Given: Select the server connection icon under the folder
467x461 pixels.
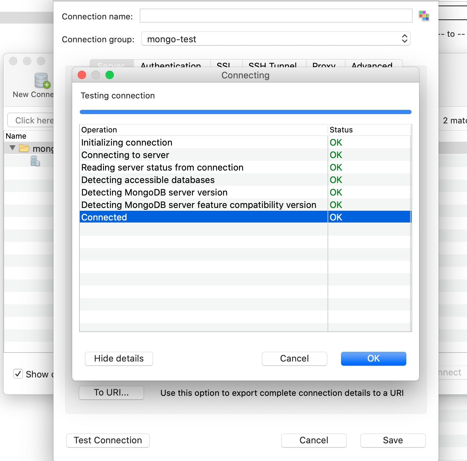Looking at the screenshot, I should pyautogui.click(x=35, y=160).
